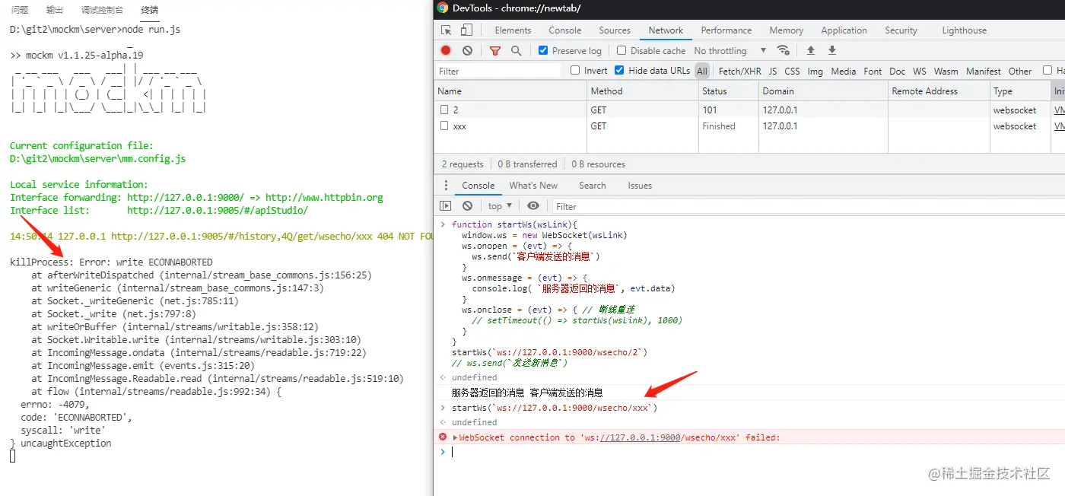Image resolution: width=1065 pixels, height=496 pixels.
Task: Switch to the 输出 panel tab
Action: (55, 10)
